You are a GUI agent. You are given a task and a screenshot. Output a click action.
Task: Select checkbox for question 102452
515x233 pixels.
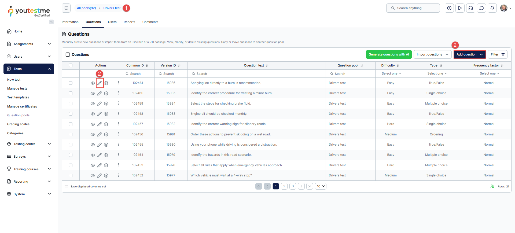point(71,176)
